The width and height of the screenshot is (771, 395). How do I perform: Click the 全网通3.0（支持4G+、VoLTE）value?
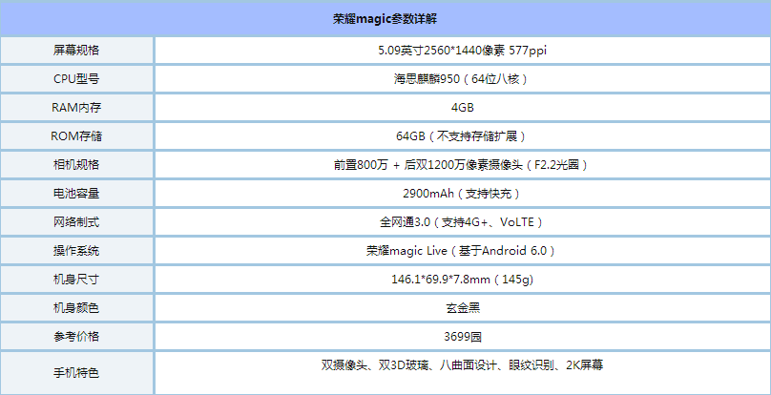(x=462, y=222)
